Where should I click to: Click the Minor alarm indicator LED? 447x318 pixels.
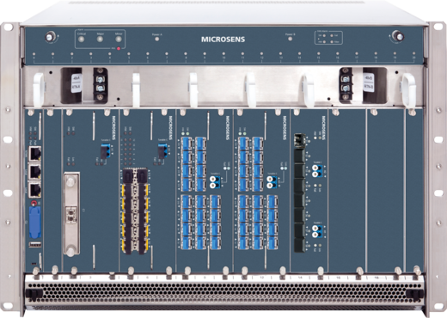119,39
